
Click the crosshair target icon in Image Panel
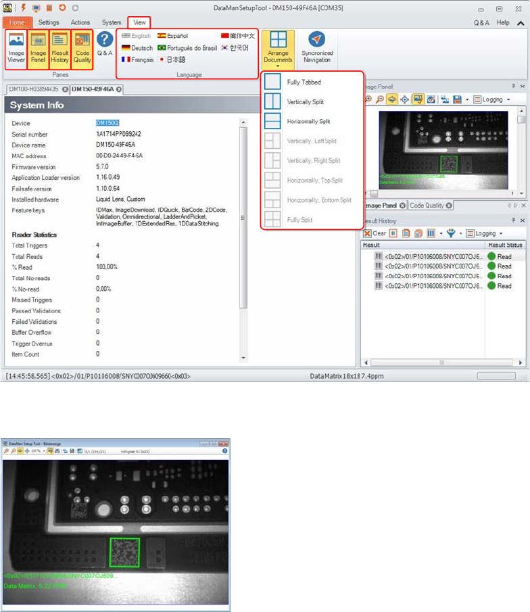click(405, 99)
